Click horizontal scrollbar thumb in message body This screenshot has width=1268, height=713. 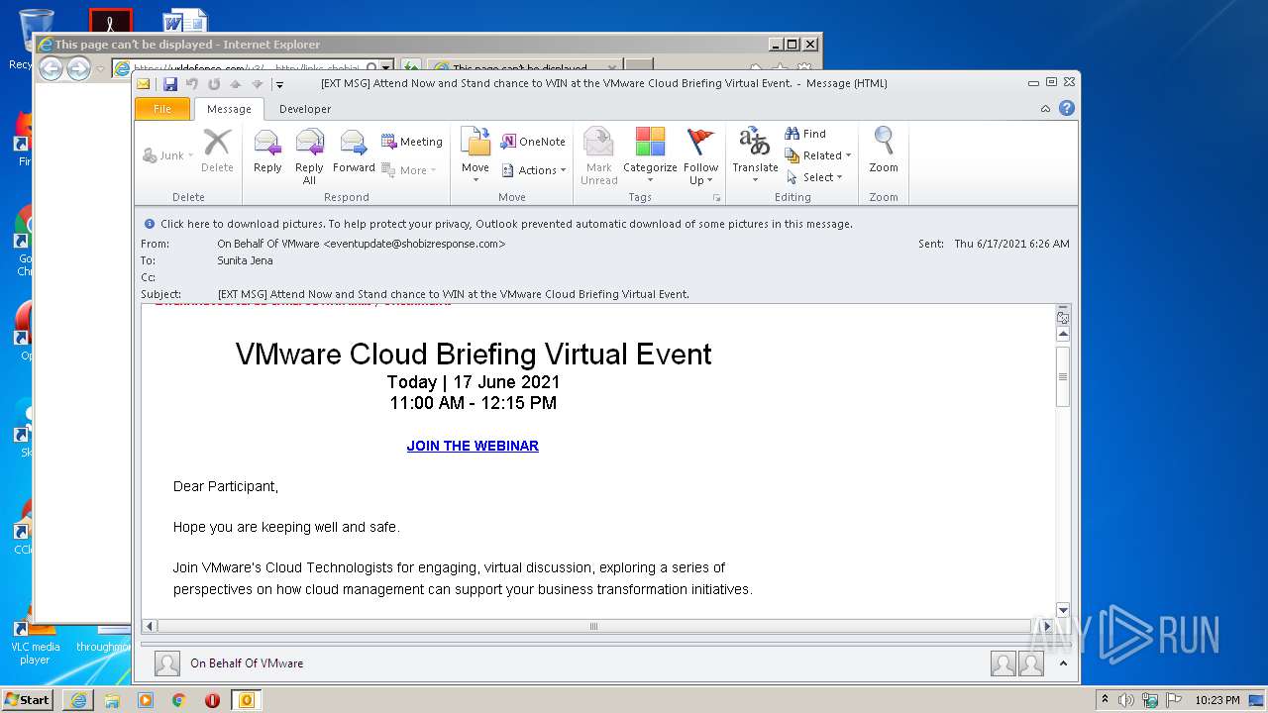[x=594, y=626]
